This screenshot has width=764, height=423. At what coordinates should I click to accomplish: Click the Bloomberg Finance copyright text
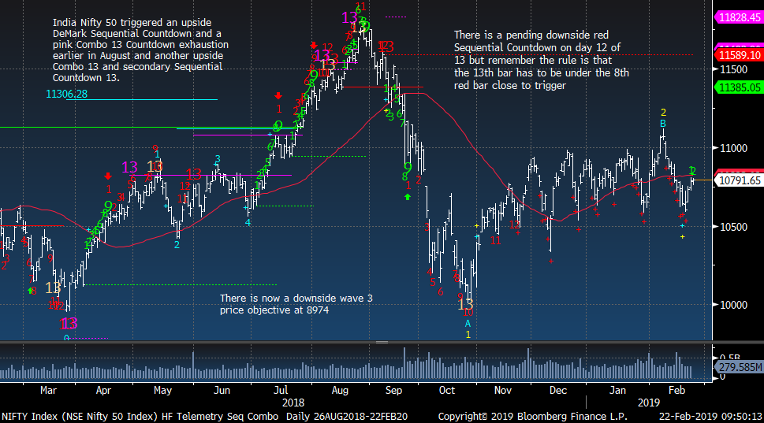coord(532,417)
